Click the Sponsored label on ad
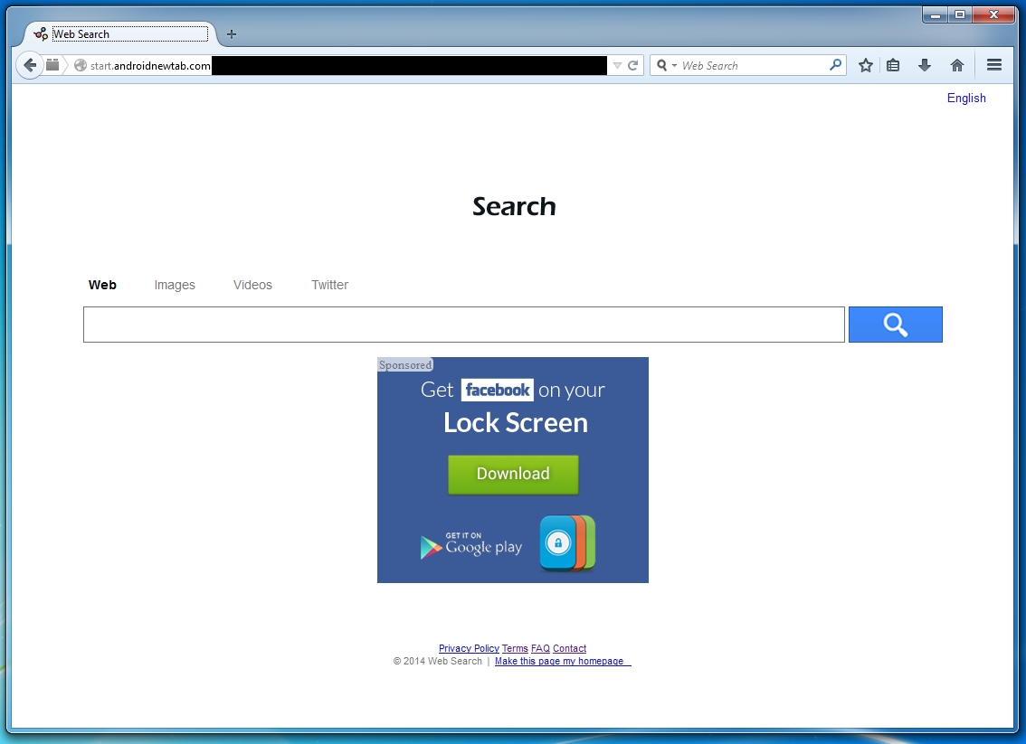This screenshot has height=744, width=1026. tap(405, 365)
